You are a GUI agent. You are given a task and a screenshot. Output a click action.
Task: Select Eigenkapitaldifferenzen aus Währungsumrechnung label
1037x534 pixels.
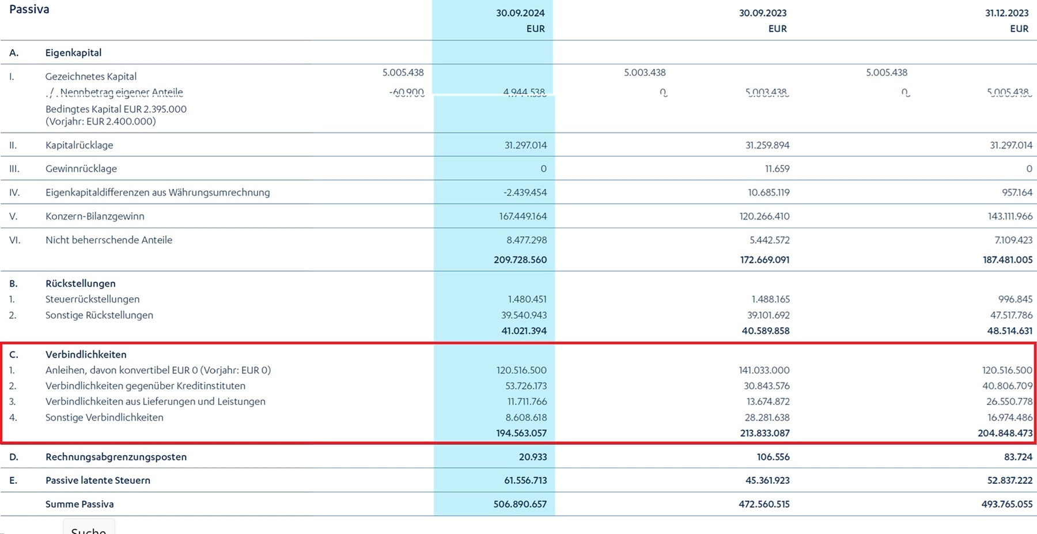click(157, 192)
